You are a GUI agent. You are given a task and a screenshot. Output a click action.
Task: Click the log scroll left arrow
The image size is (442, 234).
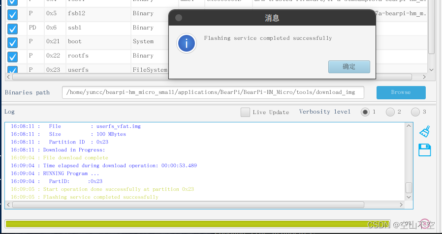(x=8, y=205)
